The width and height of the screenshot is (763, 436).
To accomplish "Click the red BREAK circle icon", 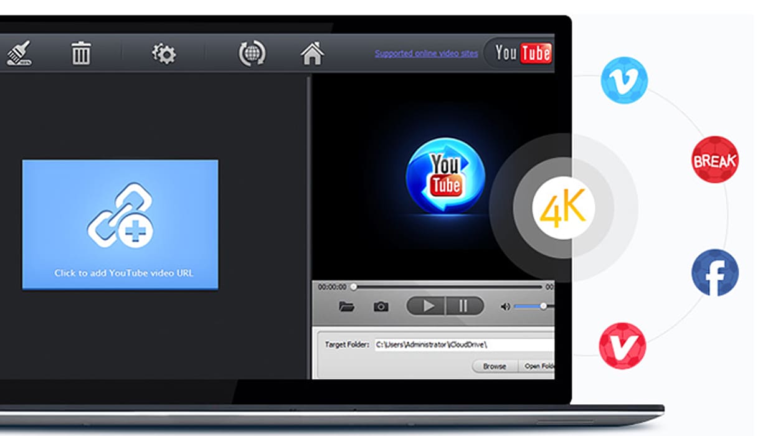I will tap(715, 160).
